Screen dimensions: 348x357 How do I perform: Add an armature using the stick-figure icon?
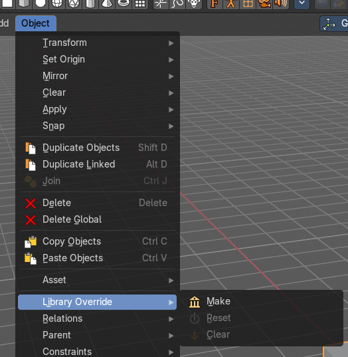pyautogui.click(x=231, y=3)
